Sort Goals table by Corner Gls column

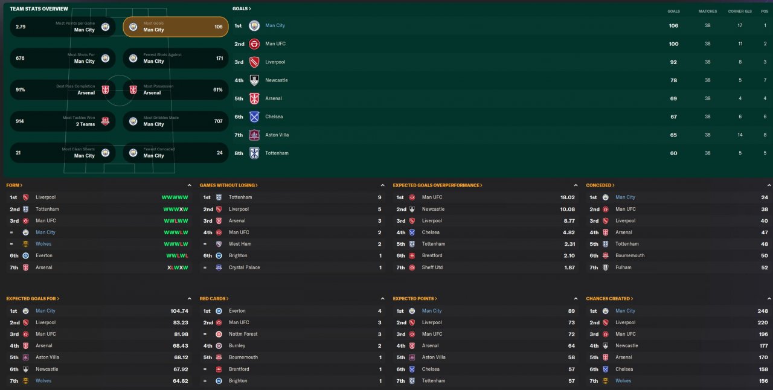739,11
